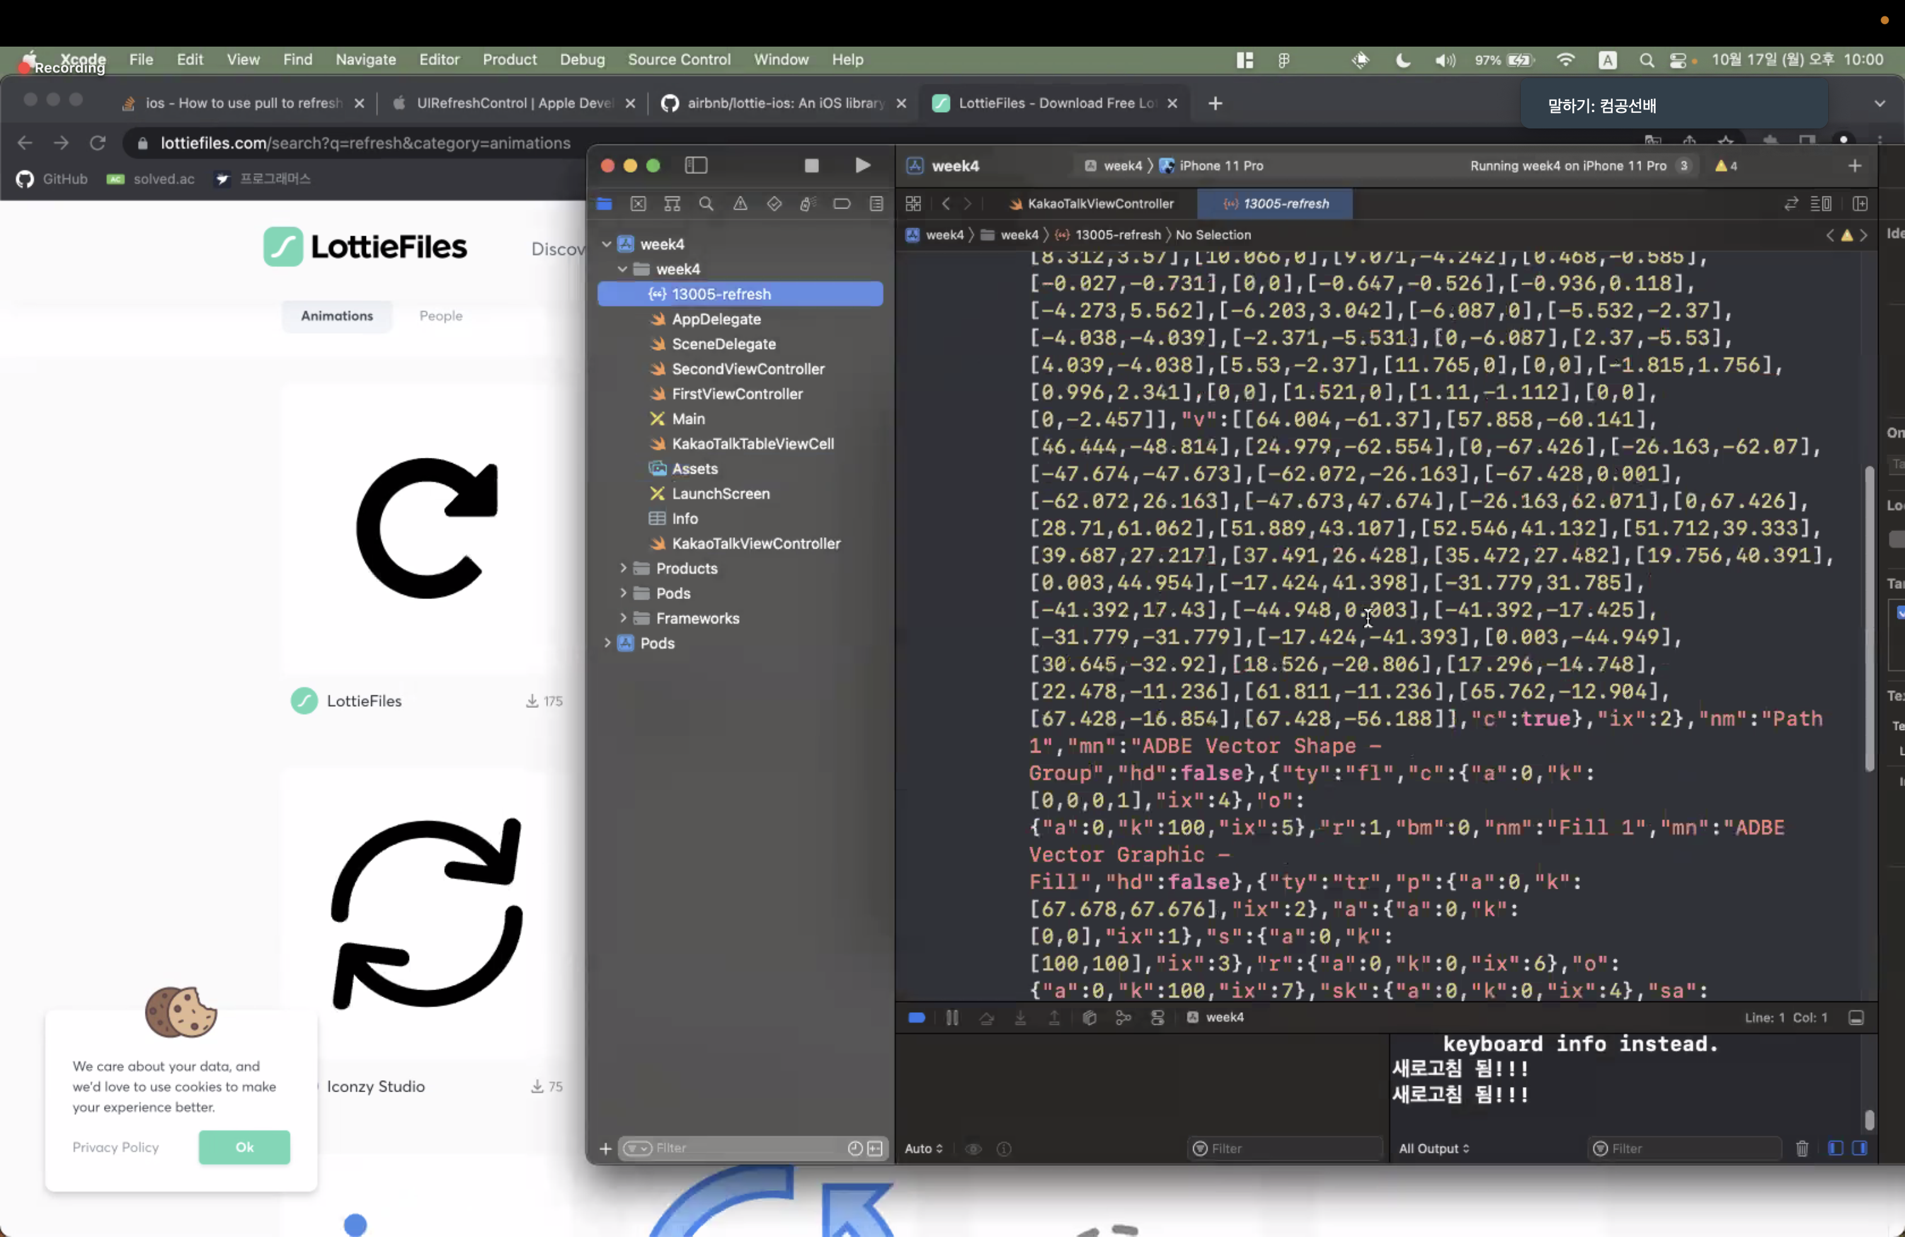Open the Source Control navigator icon
This screenshot has height=1237, width=1905.
click(638, 204)
